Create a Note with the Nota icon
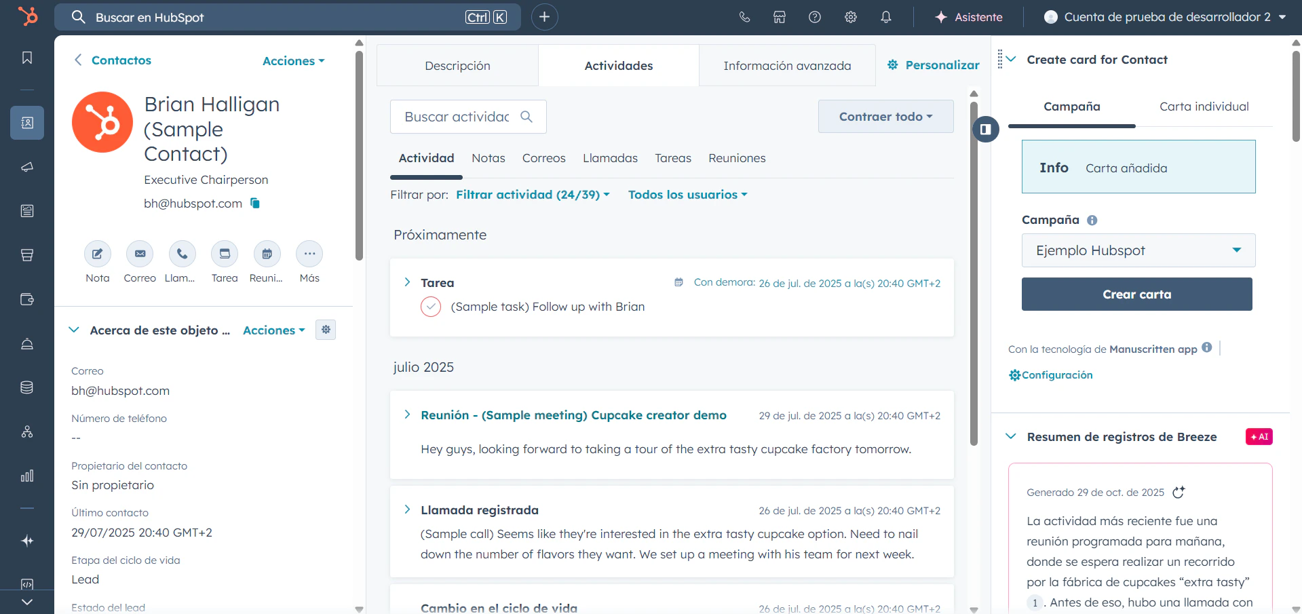The height and width of the screenshot is (614, 1302). pos(98,254)
